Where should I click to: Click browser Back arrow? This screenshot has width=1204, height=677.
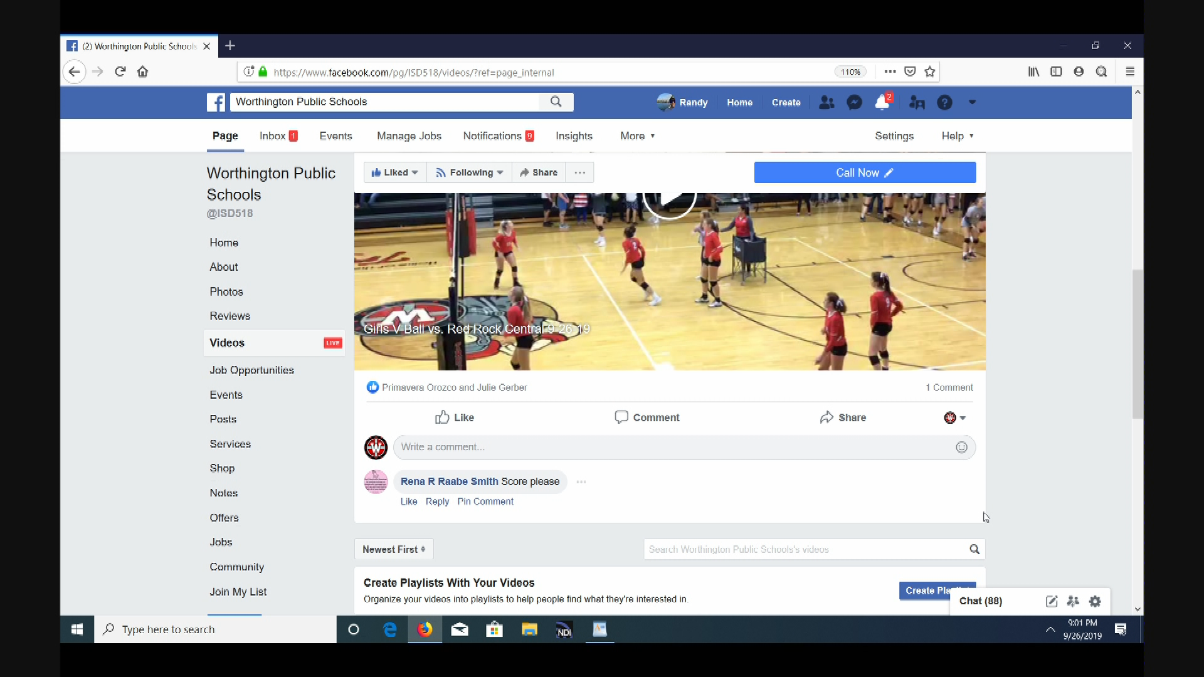tap(74, 71)
